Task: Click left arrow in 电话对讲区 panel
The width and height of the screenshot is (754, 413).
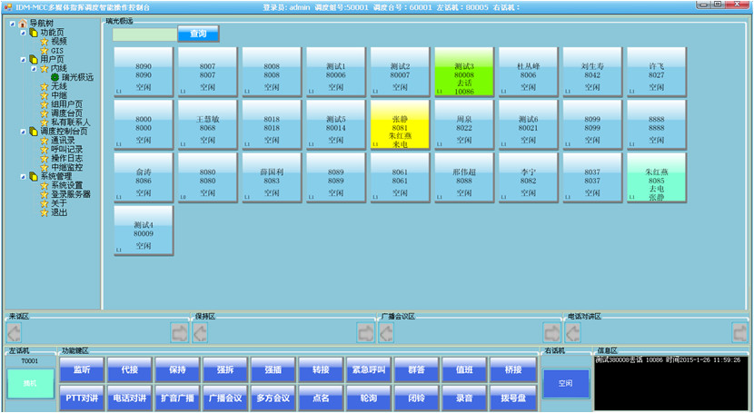Action: pos(572,333)
